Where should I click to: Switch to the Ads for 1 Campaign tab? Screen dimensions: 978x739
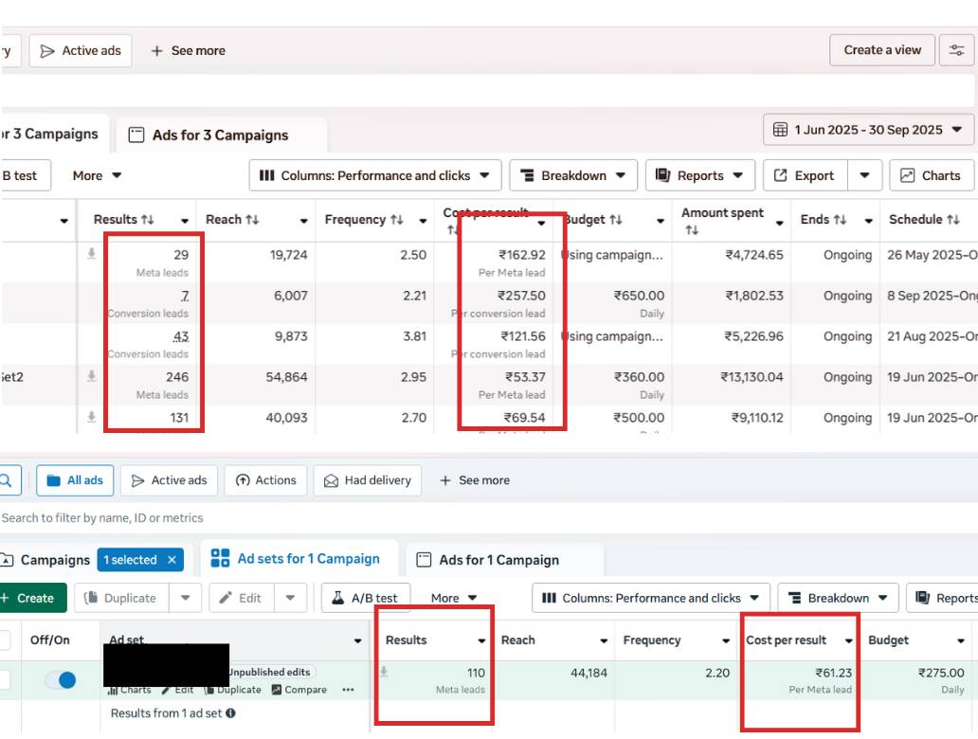(498, 560)
